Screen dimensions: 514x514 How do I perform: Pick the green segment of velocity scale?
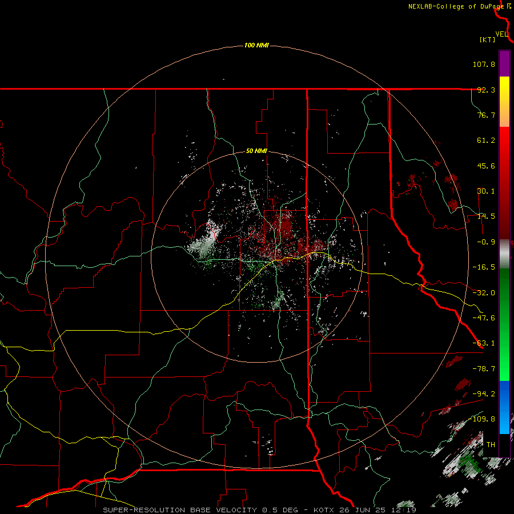click(x=504, y=324)
